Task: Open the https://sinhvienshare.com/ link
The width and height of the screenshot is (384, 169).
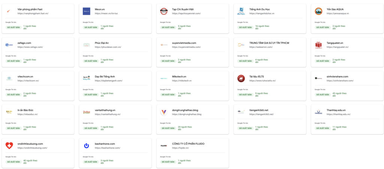Action: point(340,81)
